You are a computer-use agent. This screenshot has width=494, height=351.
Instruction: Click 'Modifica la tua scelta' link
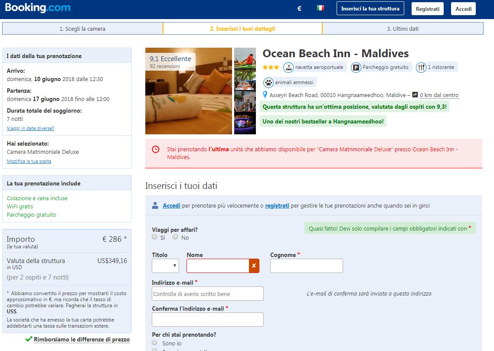pyautogui.click(x=29, y=161)
